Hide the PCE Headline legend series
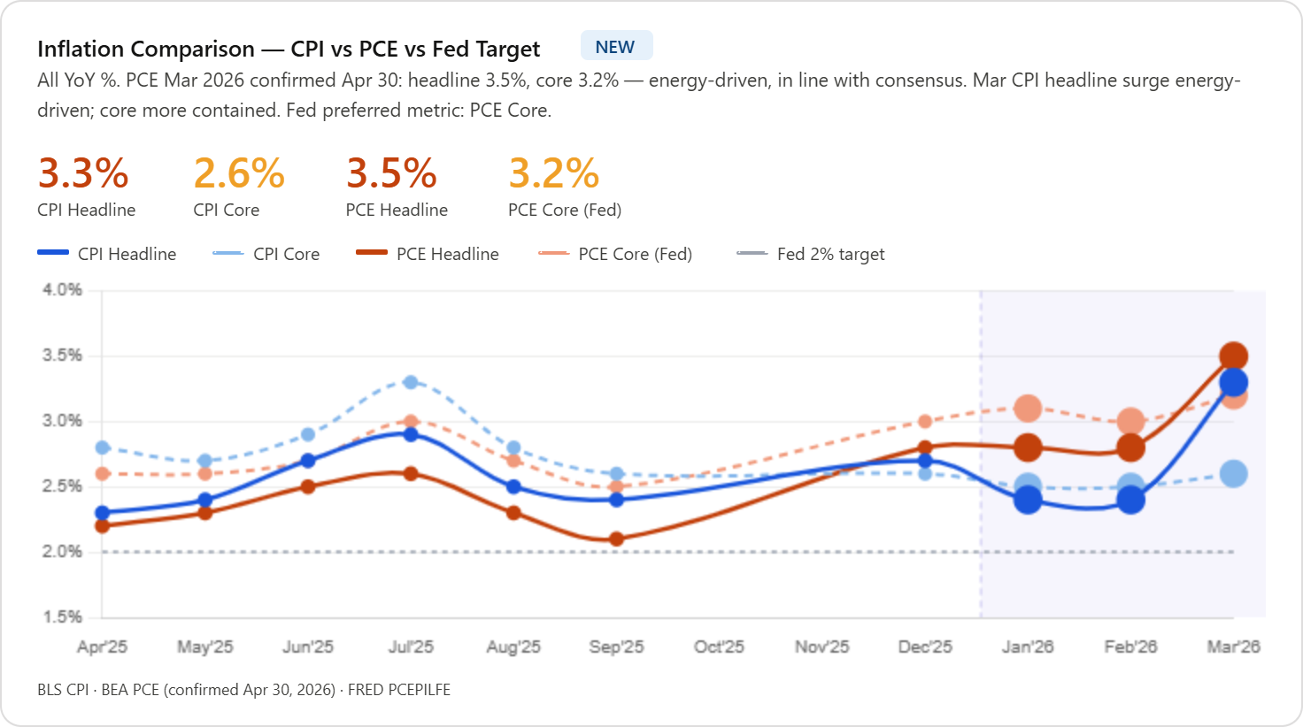Image resolution: width=1303 pixels, height=727 pixels. point(428,254)
